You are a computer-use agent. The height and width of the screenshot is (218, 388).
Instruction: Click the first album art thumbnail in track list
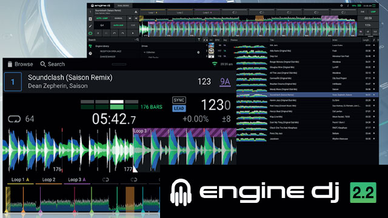(211, 45)
